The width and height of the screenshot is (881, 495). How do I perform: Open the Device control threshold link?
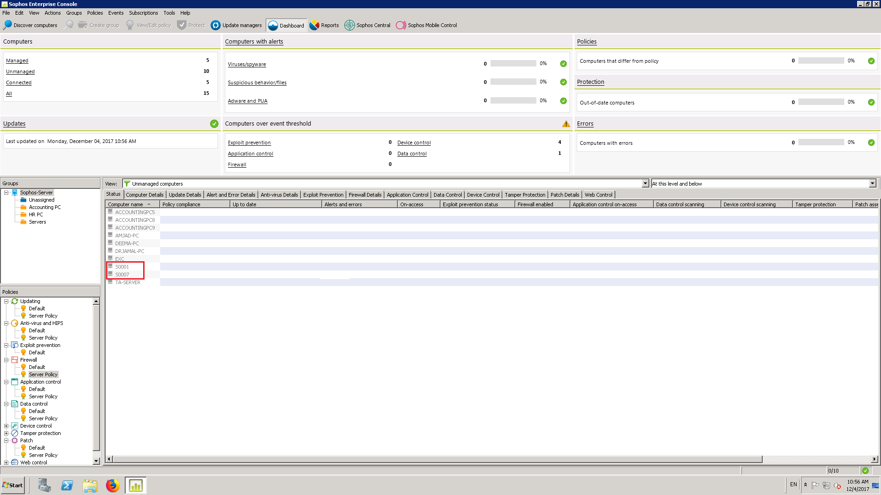414,143
